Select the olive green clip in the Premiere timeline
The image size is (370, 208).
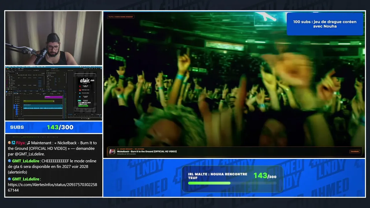(39, 101)
